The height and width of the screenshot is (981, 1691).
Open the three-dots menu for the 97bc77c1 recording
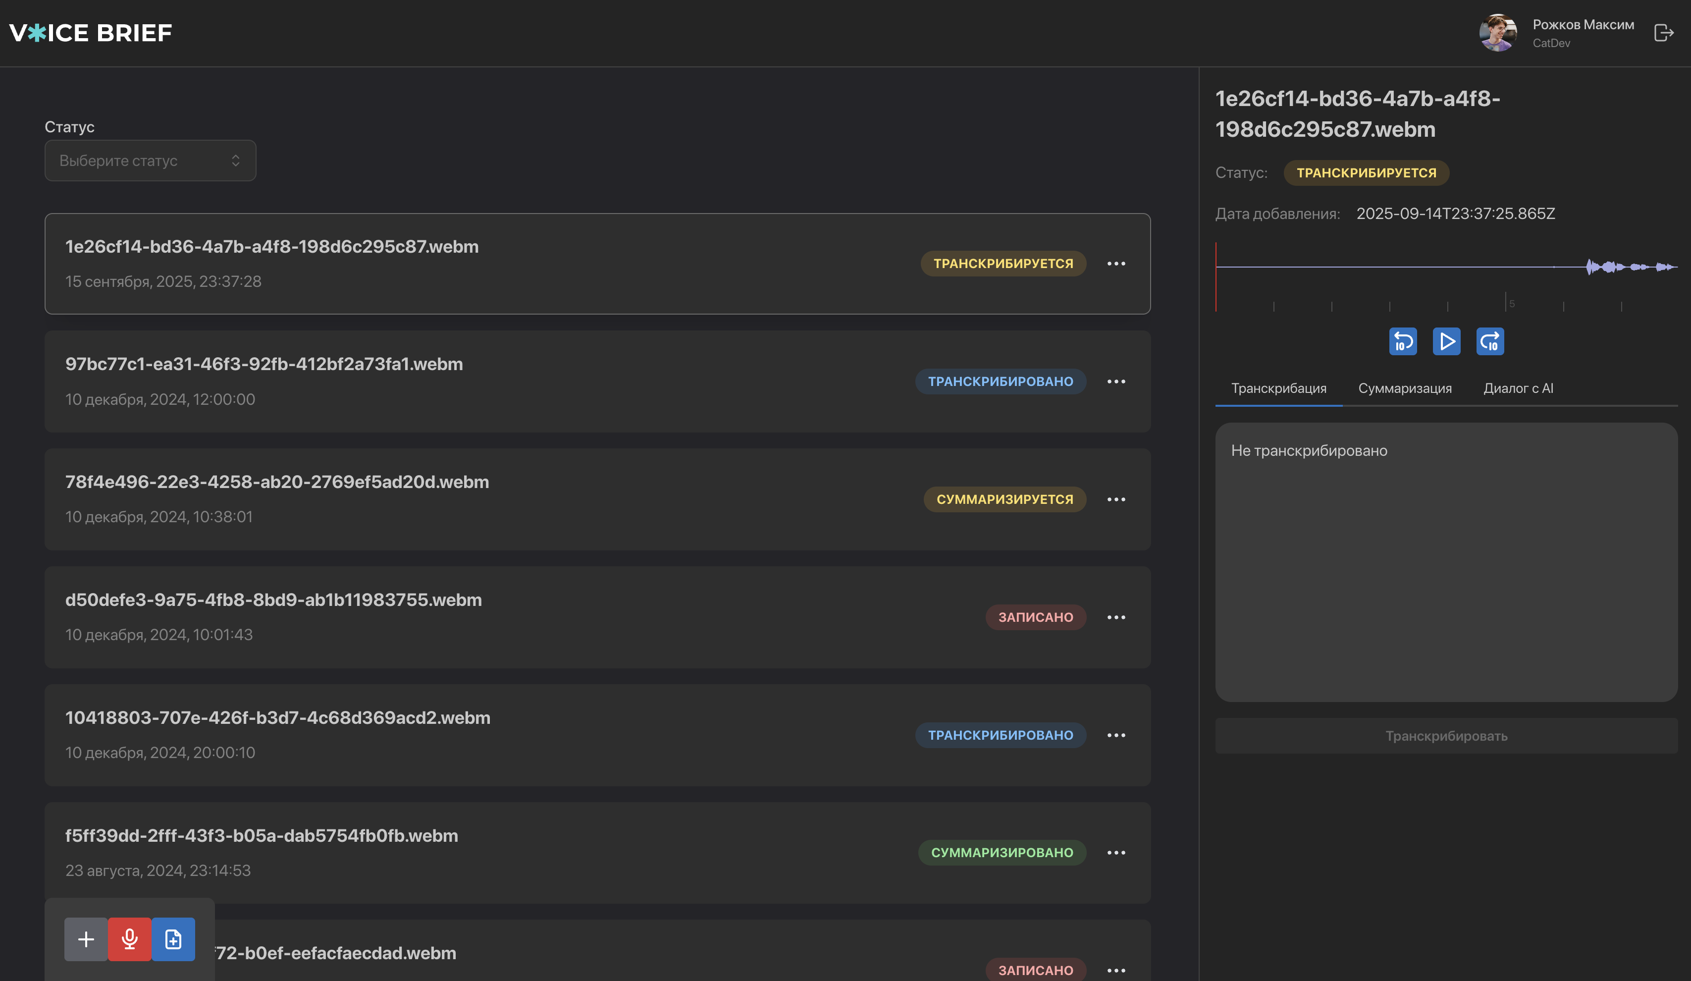1116,382
